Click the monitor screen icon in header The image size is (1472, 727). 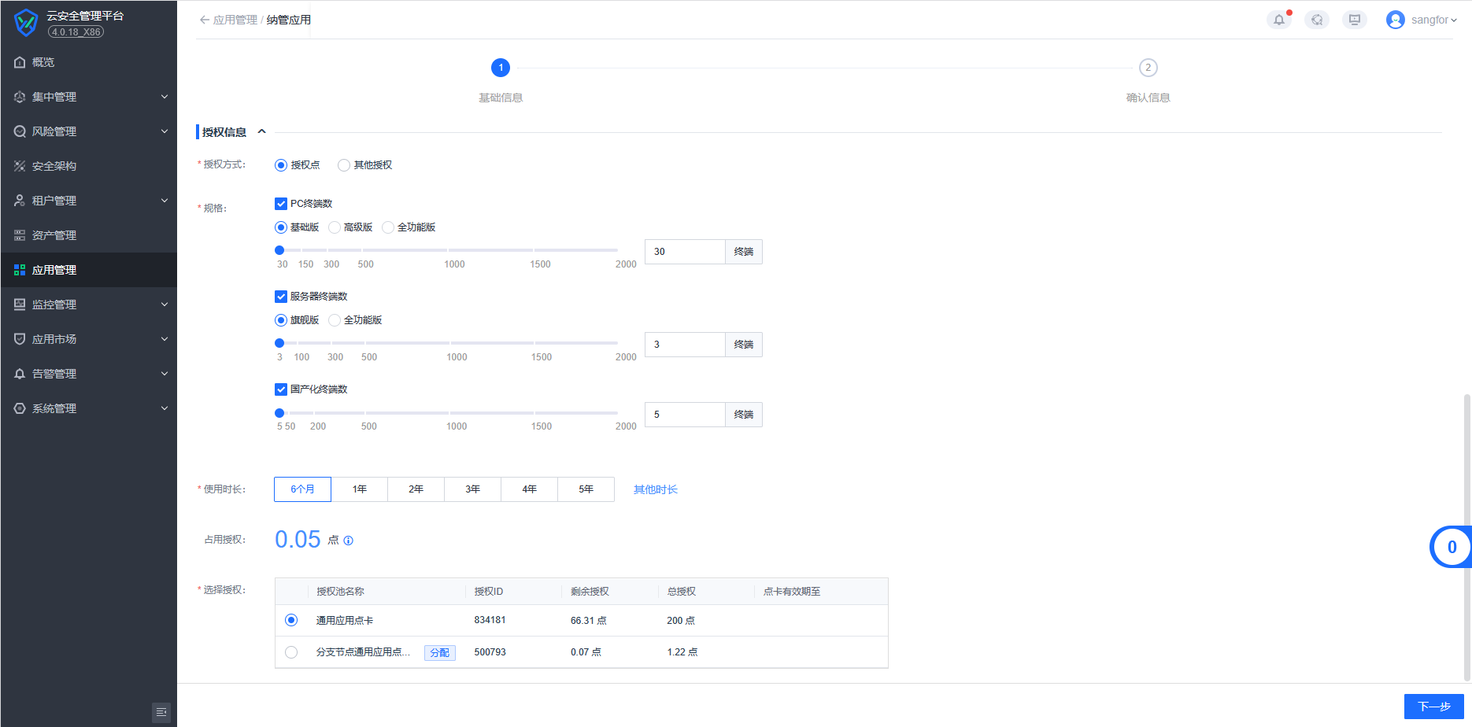[1354, 20]
